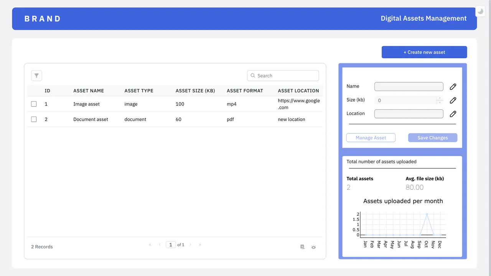Viewport: 491px width, 276px height.
Task: Click Create new asset button
Action: 424,52
